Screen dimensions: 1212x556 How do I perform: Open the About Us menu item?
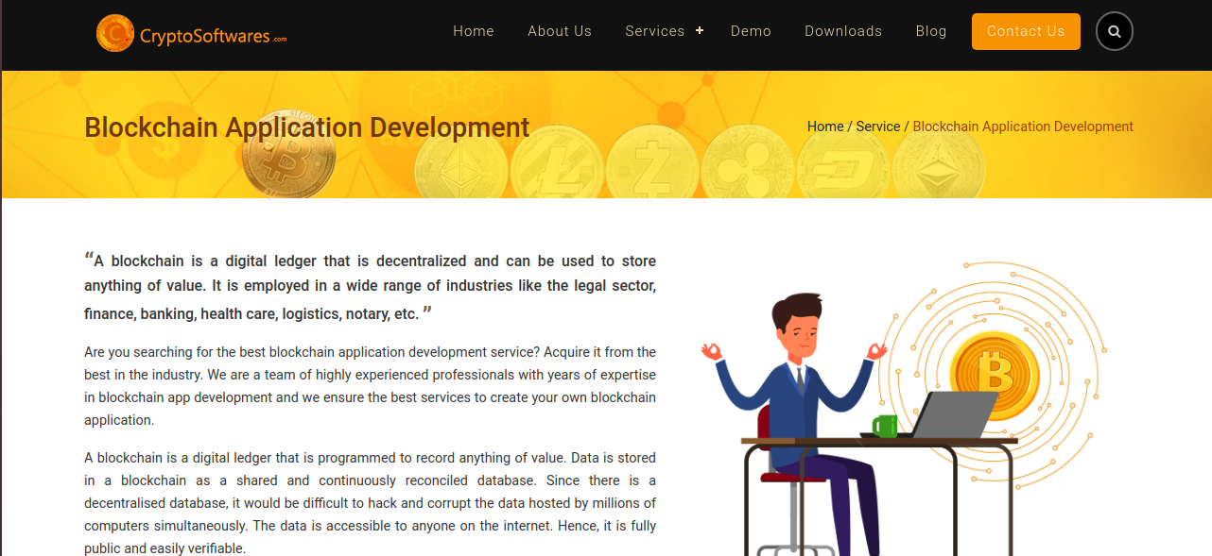560,31
